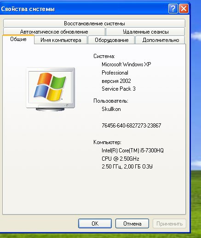Click the product ID 76456-640-6827273-23867

click(132, 126)
